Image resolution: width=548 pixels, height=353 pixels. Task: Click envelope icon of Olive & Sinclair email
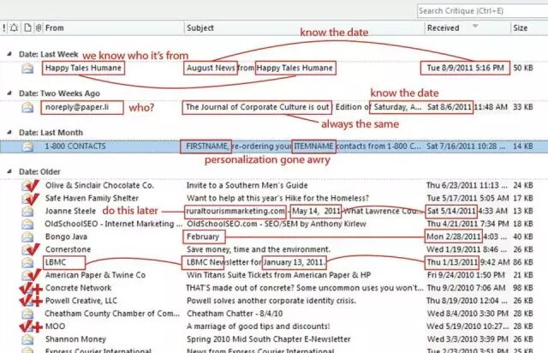[x=27, y=185]
